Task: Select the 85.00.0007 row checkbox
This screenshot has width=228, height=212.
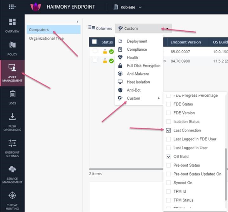Action: (95, 51)
